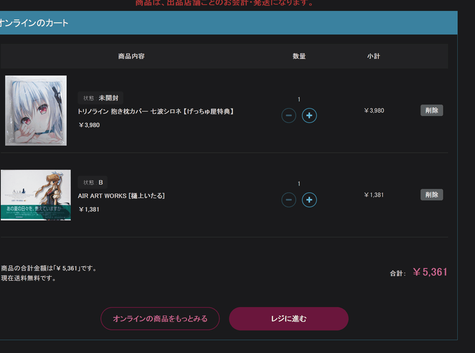Click オンラインの商品をもっとみる button
The image size is (475, 353).
pos(160,319)
